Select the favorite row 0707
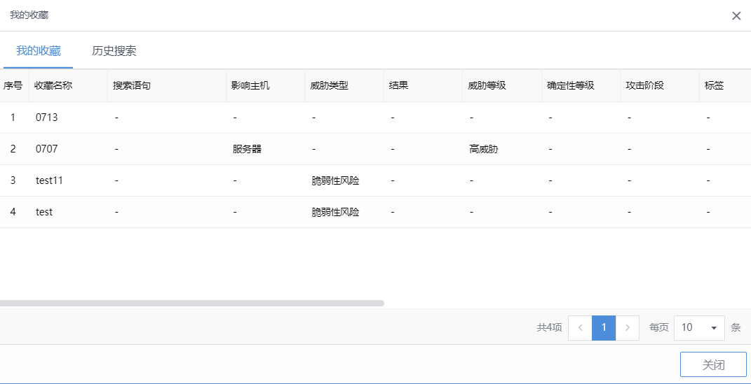751x384 pixels. click(47, 149)
